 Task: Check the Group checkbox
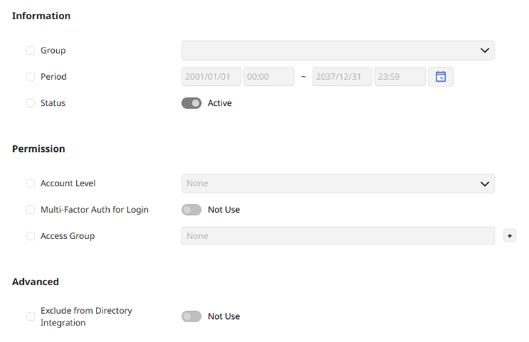(30, 50)
